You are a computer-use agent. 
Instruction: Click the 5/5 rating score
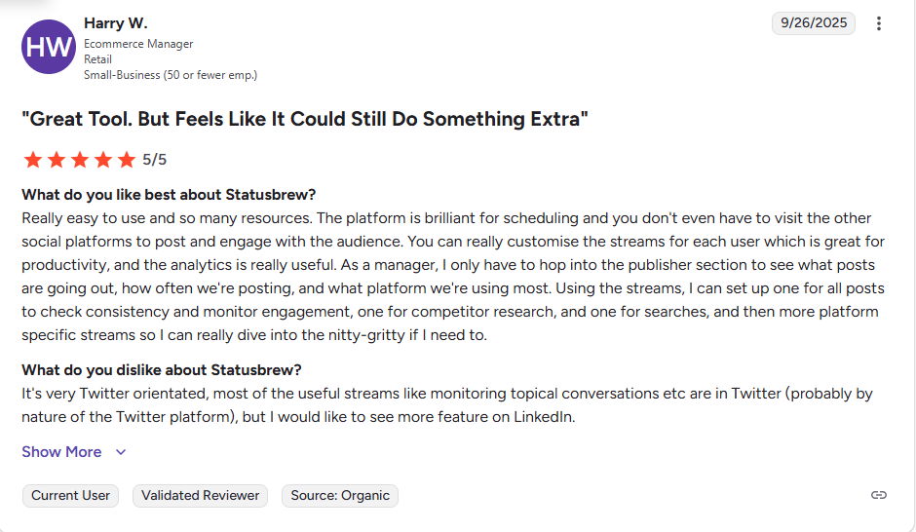(154, 160)
